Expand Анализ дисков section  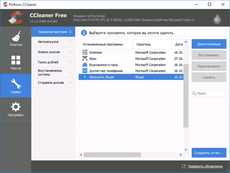click(53, 52)
